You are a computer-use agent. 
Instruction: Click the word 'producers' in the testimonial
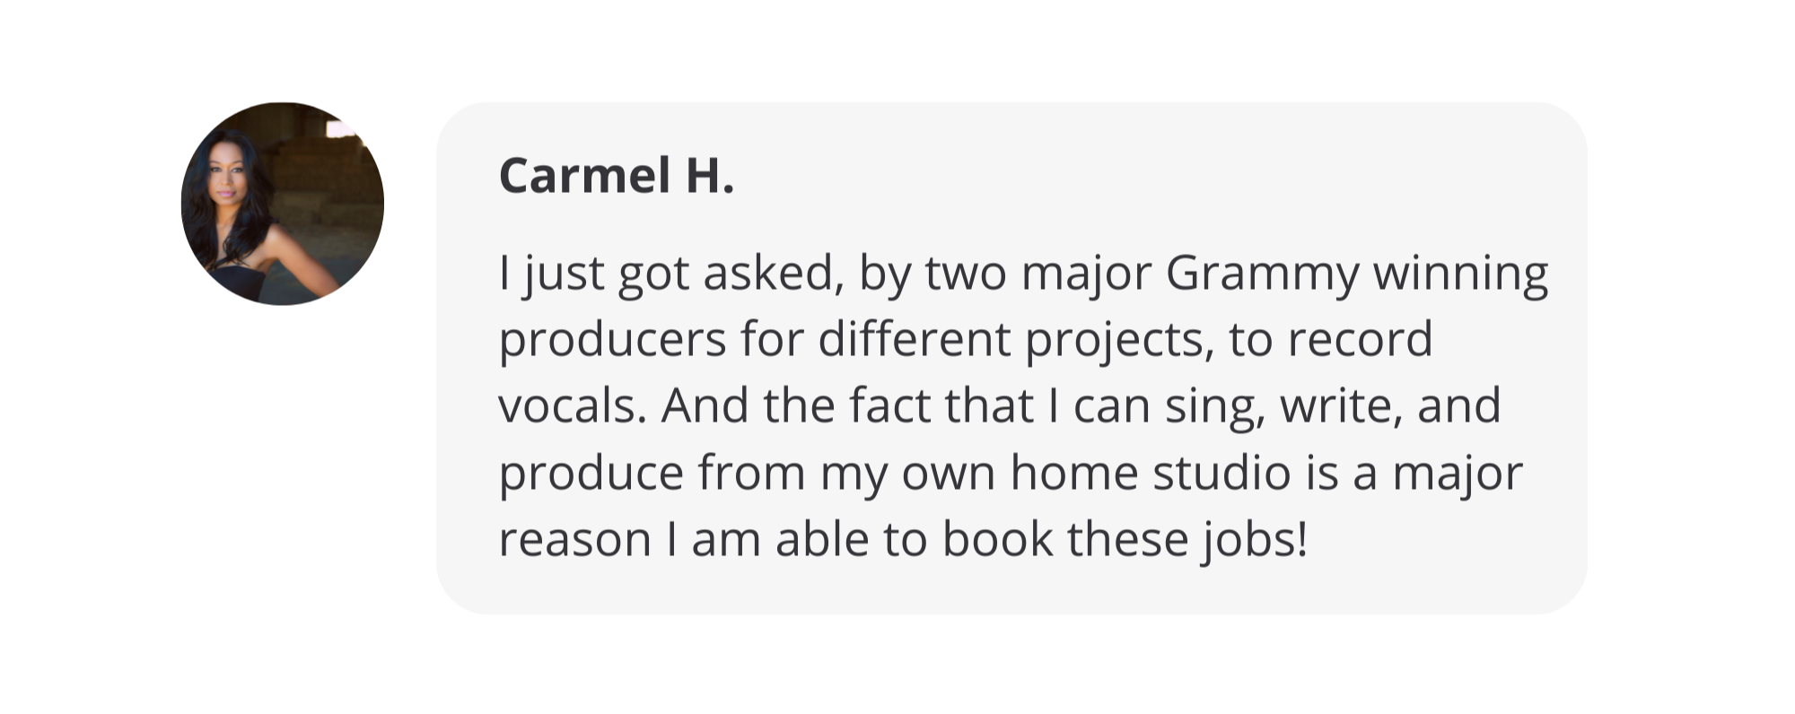pos(612,341)
